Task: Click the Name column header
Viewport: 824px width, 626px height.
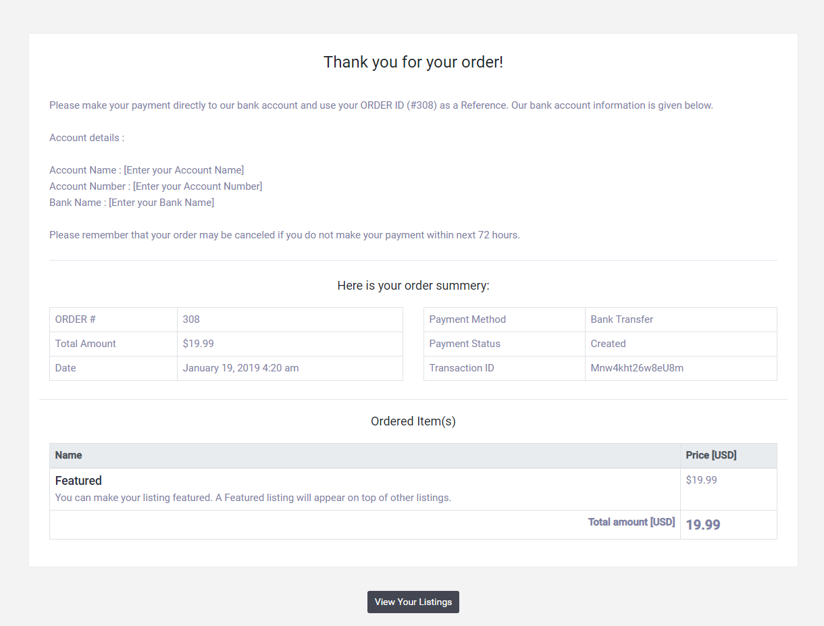Action: tap(68, 455)
